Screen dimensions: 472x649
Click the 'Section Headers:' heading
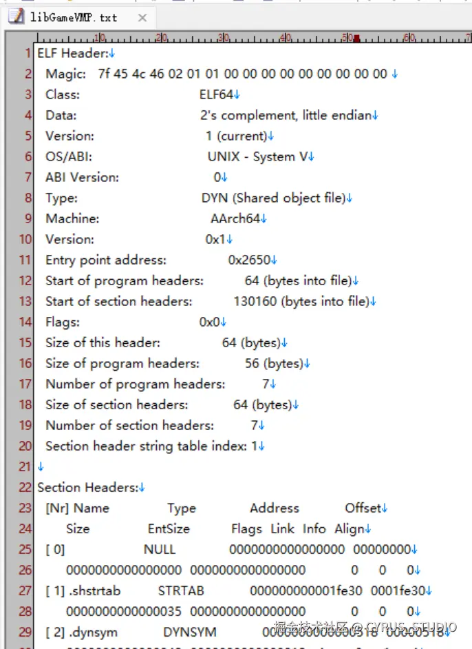coord(87,487)
